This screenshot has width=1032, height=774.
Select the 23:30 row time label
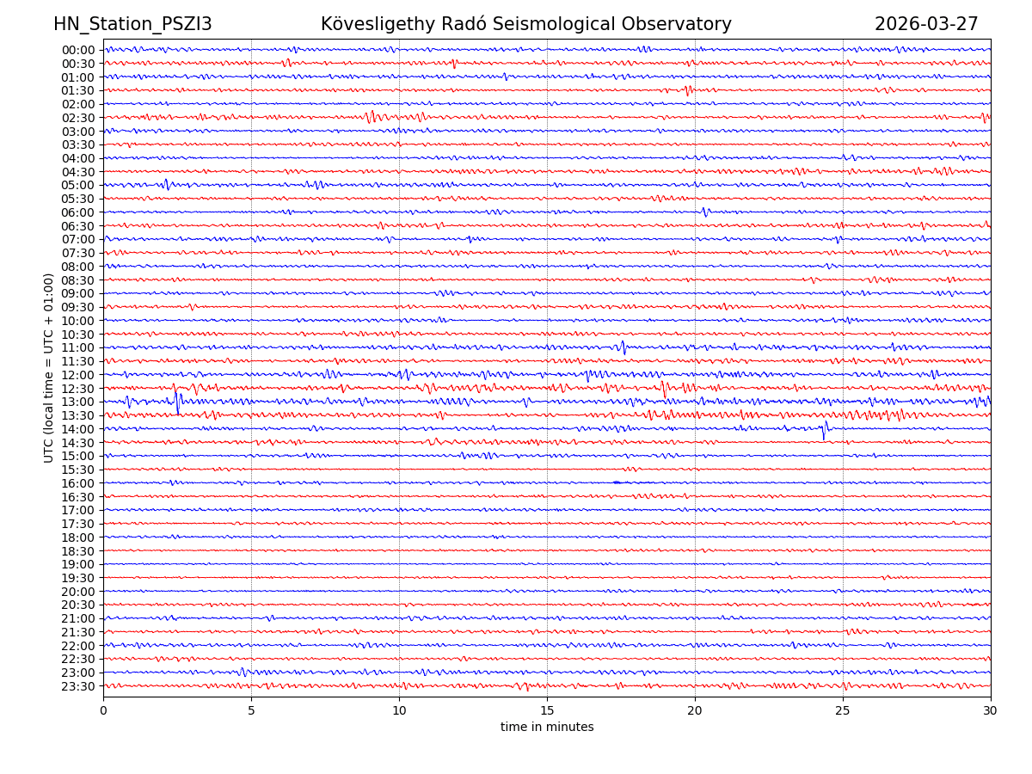pos(78,686)
